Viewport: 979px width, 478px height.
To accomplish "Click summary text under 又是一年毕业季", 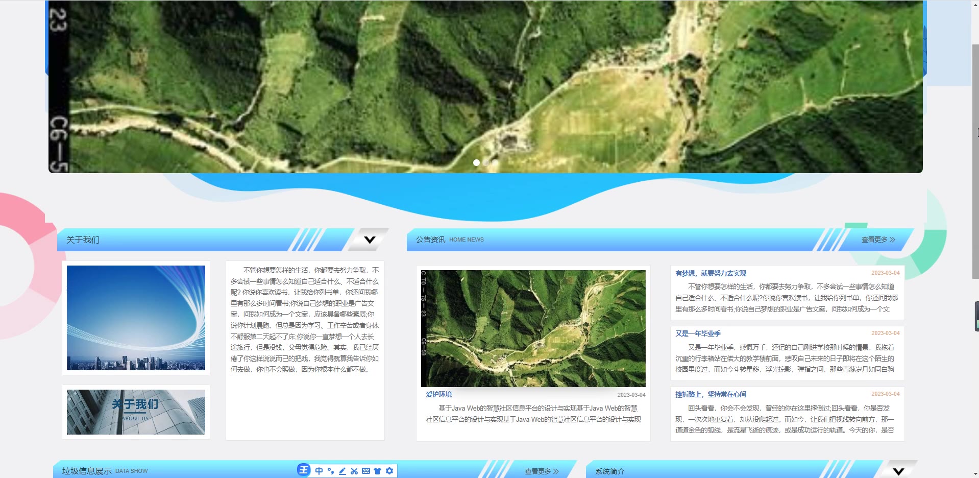I will coord(785,358).
